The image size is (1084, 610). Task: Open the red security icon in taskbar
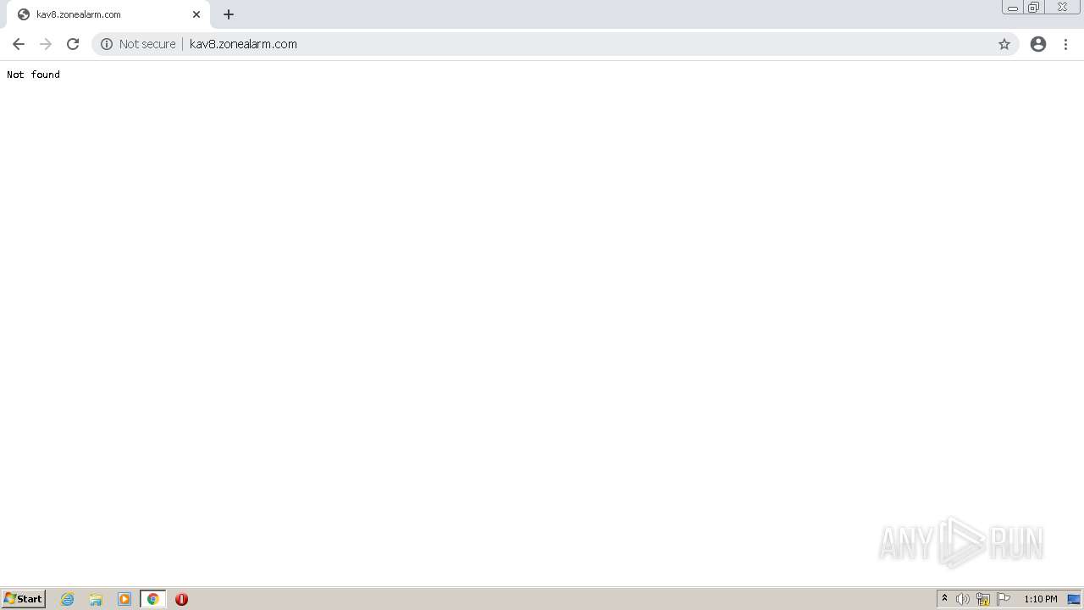pyautogui.click(x=181, y=599)
